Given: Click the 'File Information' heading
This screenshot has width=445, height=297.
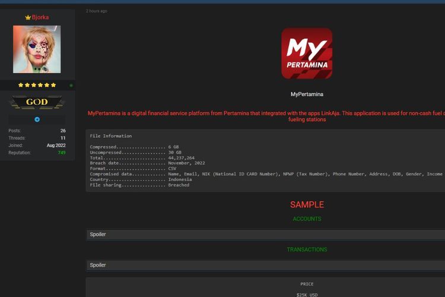Looking at the screenshot, I should click(111, 136).
